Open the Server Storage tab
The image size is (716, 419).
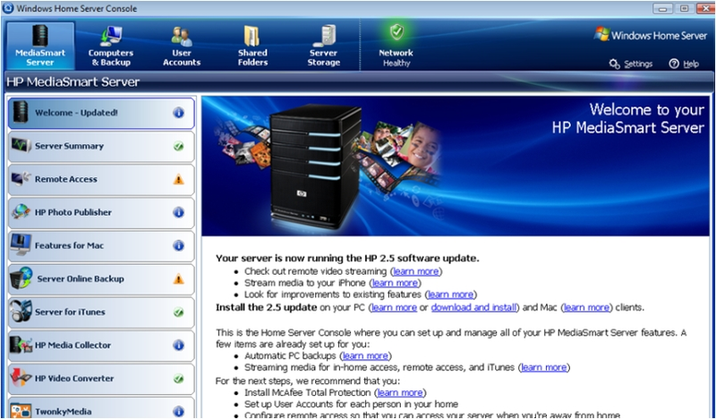[323, 47]
